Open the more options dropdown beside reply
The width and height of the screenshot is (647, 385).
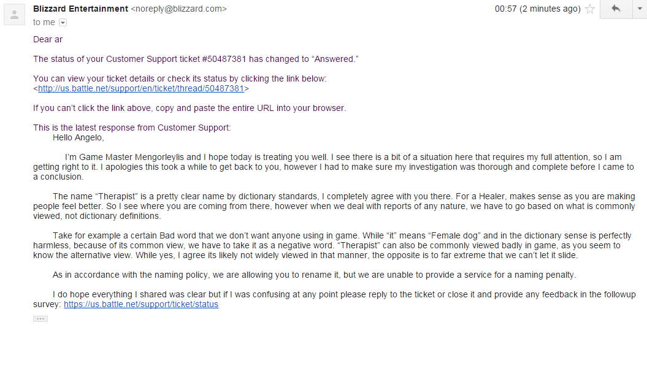(640, 9)
